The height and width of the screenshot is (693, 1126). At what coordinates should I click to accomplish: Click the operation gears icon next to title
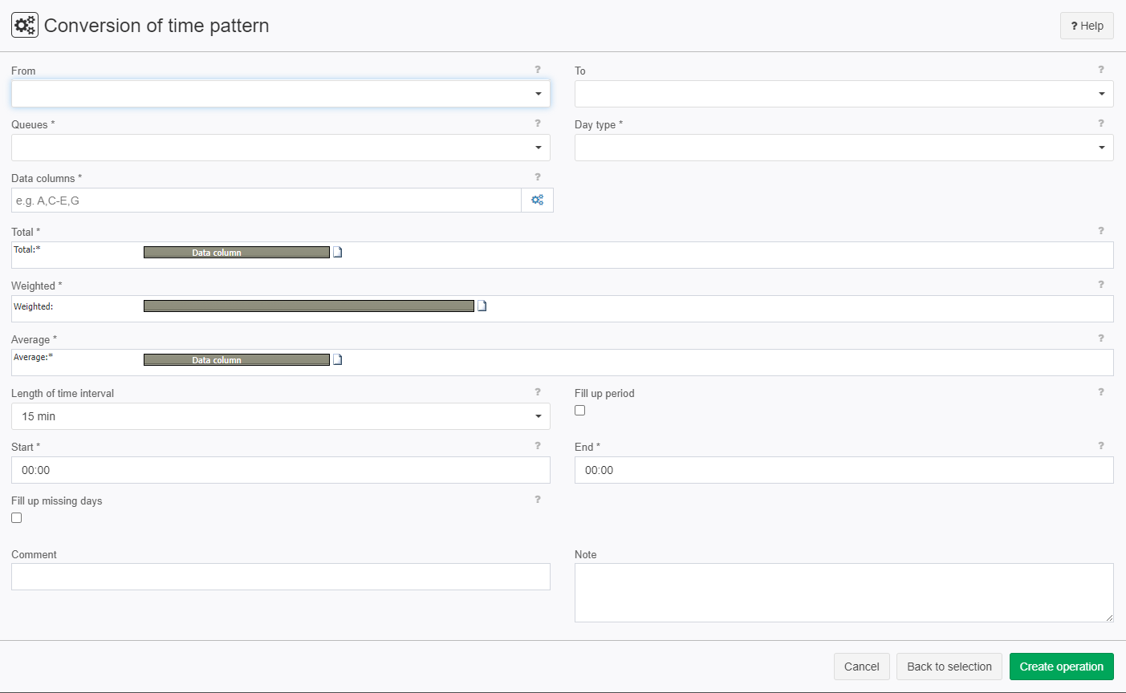[25, 25]
